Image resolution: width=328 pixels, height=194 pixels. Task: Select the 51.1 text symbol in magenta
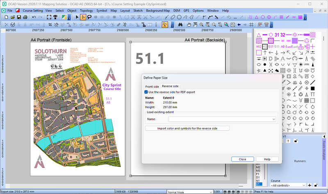tap(271, 47)
